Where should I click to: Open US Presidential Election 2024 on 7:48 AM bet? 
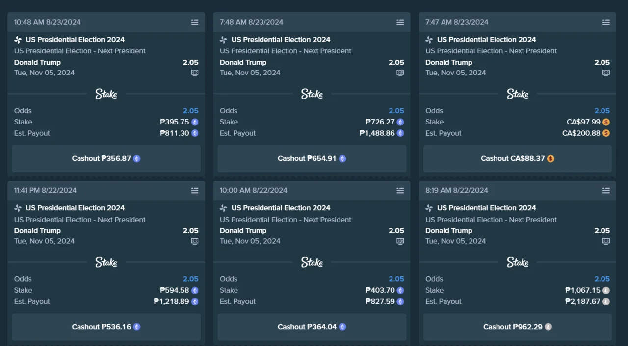[x=281, y=40]
